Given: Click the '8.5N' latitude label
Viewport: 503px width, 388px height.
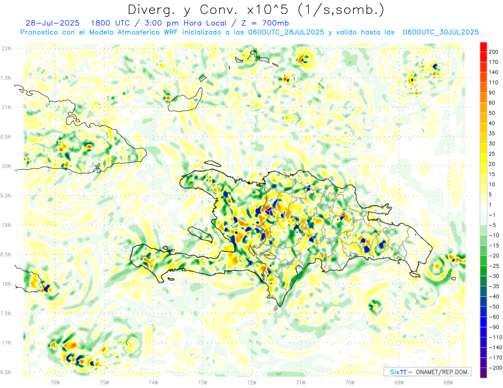Looking at the screenshot, I should coord(6,254).
